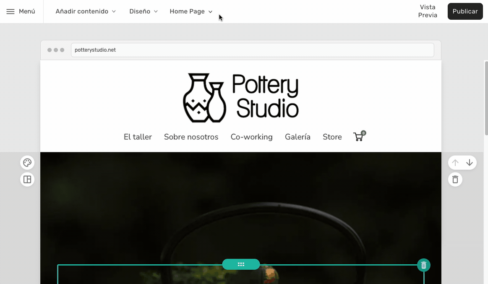
Task: Open Vista Previa
Action: click(428, 11)
